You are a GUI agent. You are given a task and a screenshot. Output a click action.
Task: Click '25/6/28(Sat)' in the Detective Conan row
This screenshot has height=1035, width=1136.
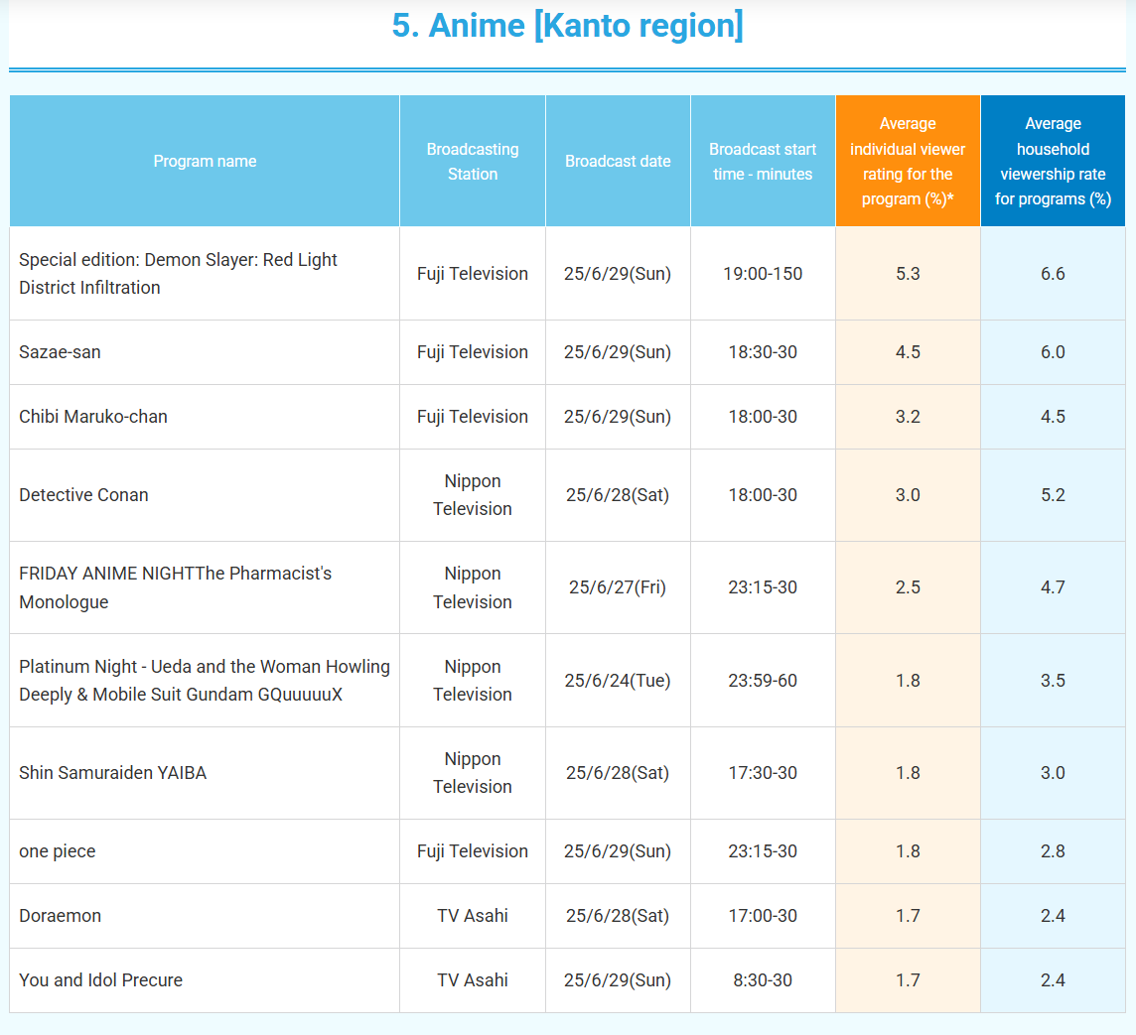[x=618, y=495]
